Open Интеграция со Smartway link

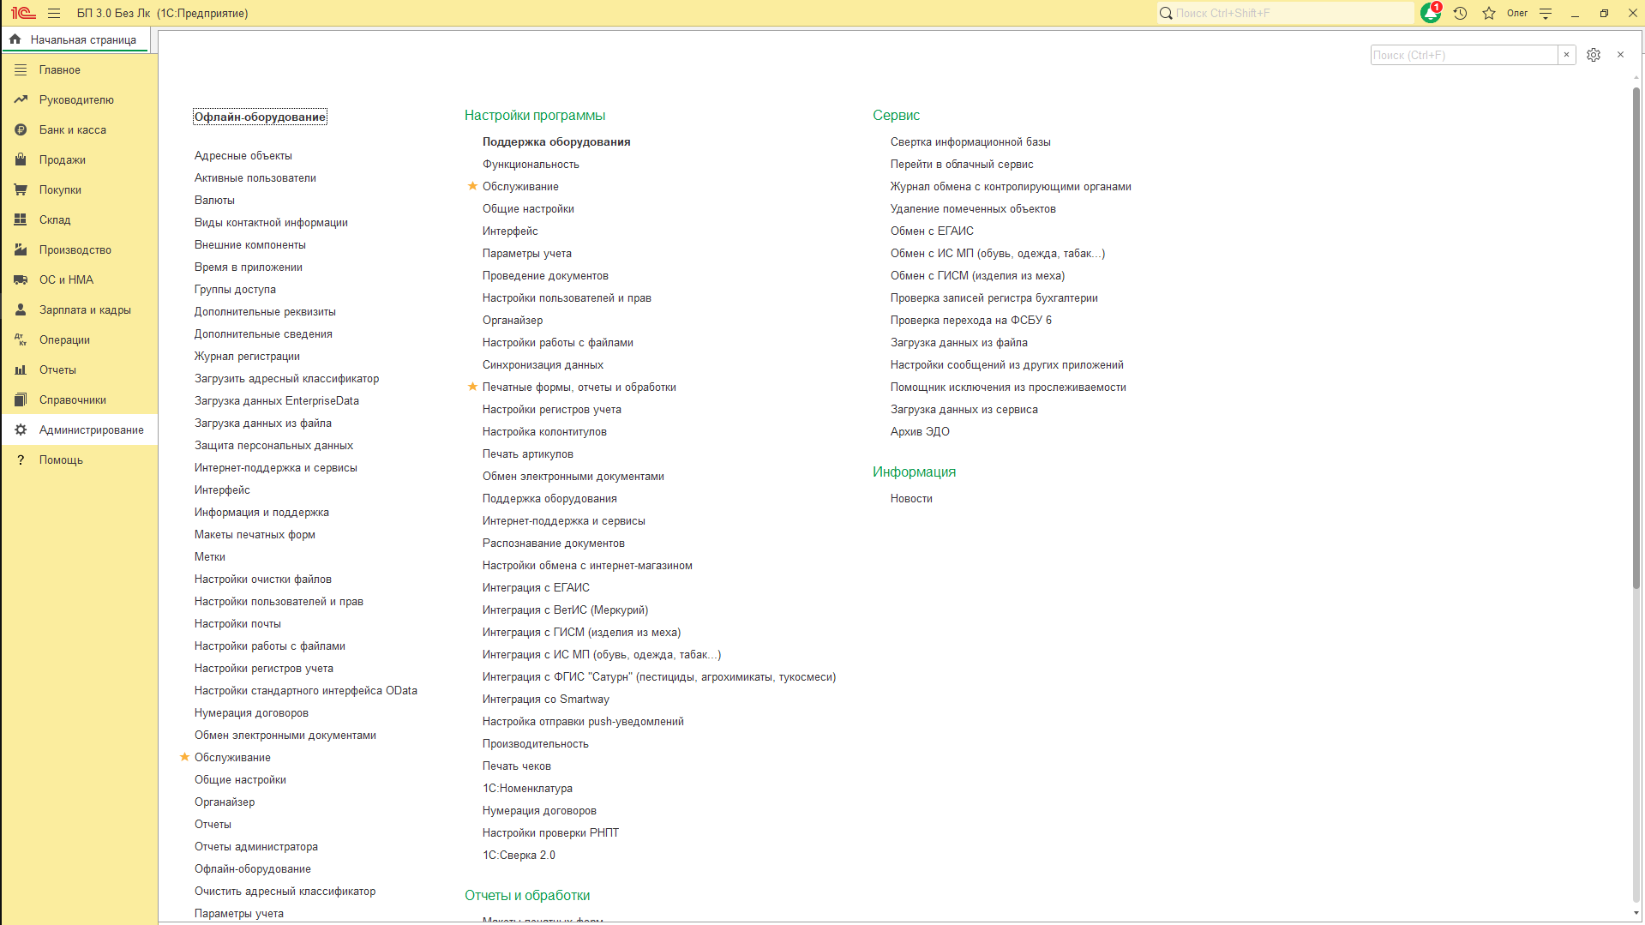(x=546, y=700)
